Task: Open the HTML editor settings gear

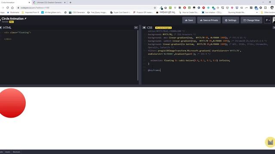Action: pos(1,27)
